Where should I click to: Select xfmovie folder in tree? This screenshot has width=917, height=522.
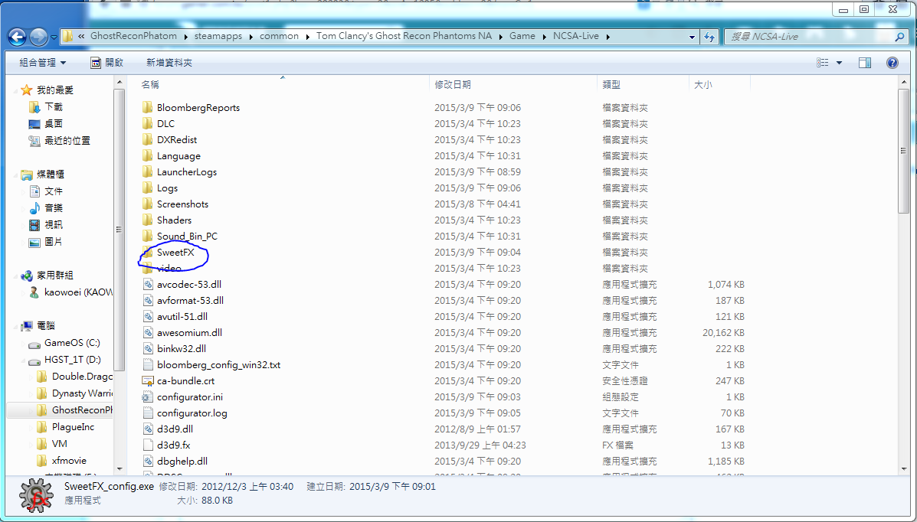68,461
